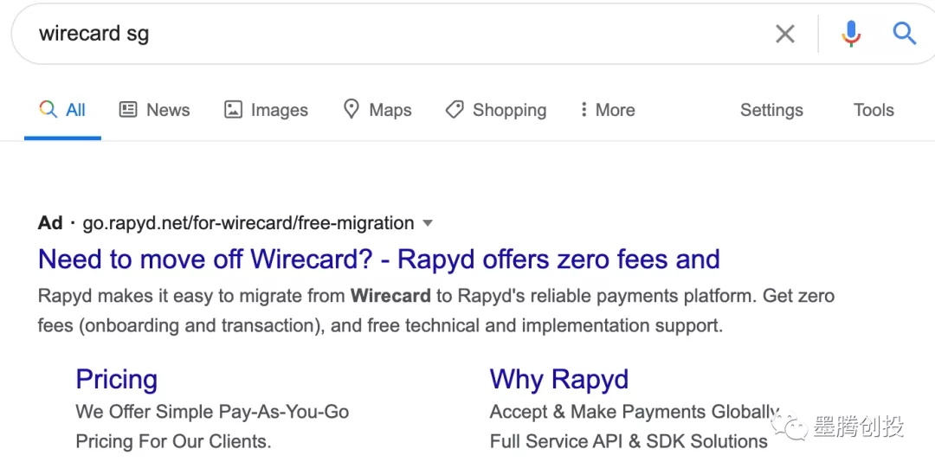Open search Tools
This screenshot has width=935, height=468.
click(874, 110)
